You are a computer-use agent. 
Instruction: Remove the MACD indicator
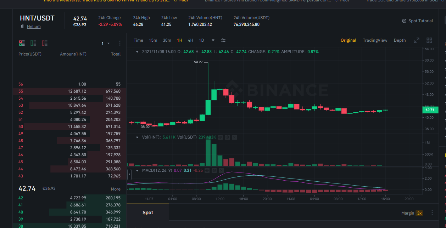222,170
